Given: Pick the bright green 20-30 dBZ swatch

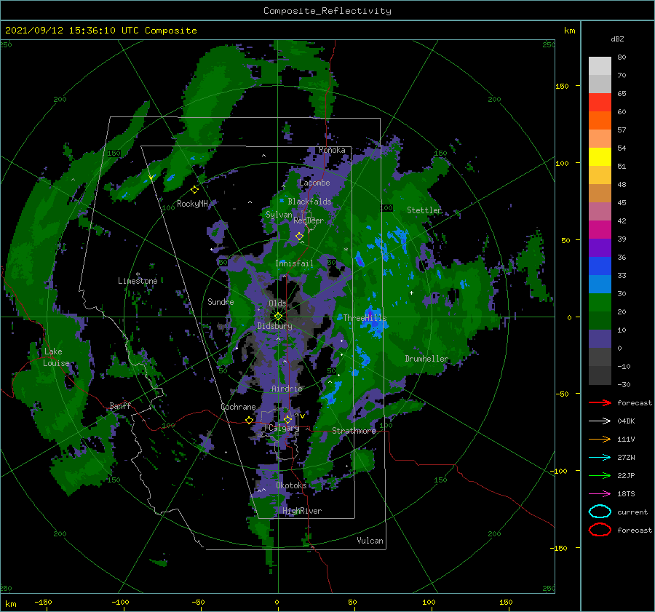Looking at the screenshot, I should 600,303.
